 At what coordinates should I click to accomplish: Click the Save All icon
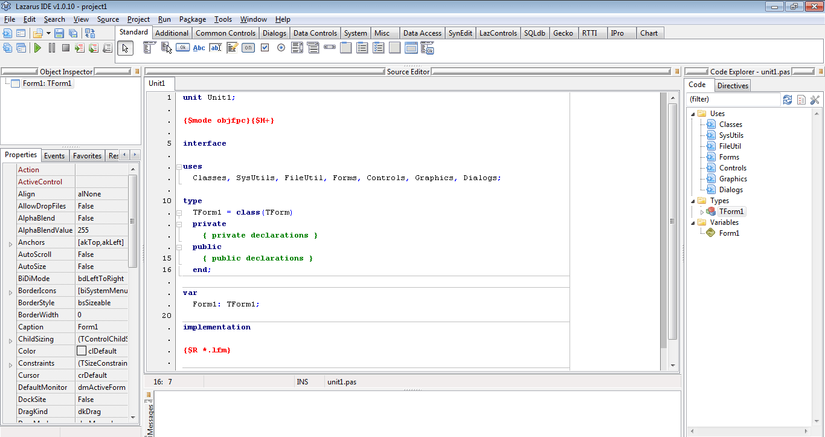pyautogui.click(x=72, y=33)
